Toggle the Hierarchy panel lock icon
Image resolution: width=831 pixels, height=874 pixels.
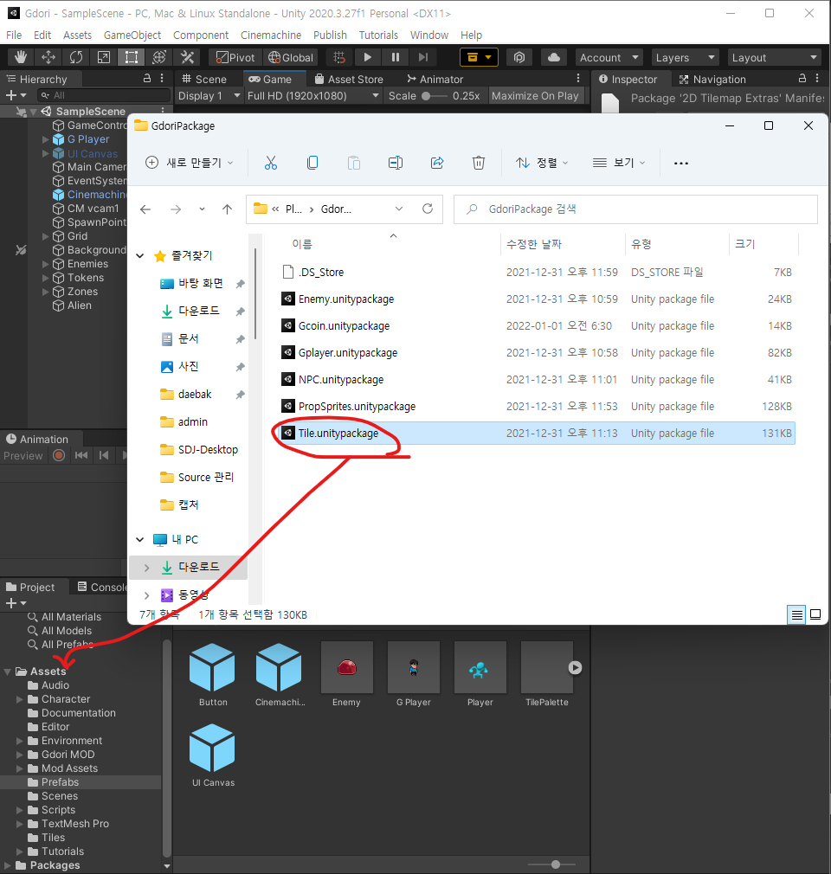pos(147,79)
